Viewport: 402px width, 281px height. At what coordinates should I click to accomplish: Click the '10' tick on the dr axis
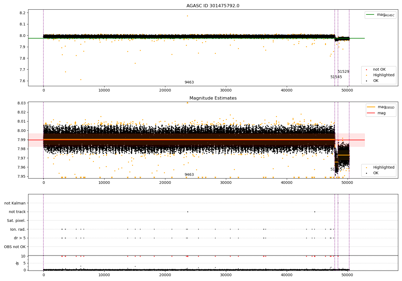[x=23, y=256]
